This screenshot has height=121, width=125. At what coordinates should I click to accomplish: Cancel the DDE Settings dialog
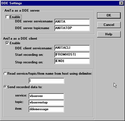109,25
